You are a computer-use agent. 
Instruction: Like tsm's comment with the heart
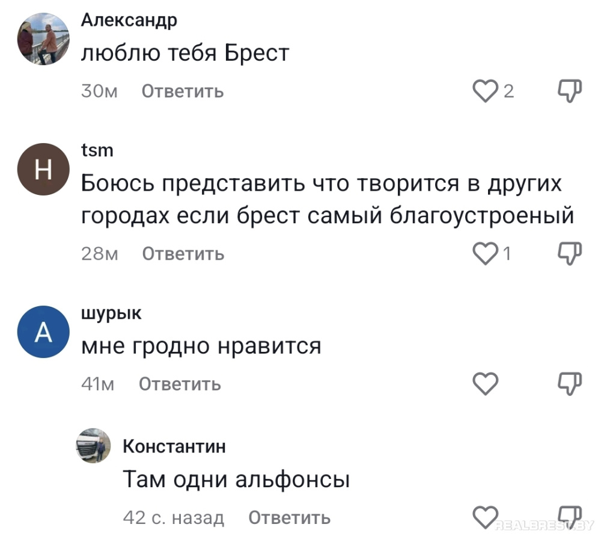(486, 254)
